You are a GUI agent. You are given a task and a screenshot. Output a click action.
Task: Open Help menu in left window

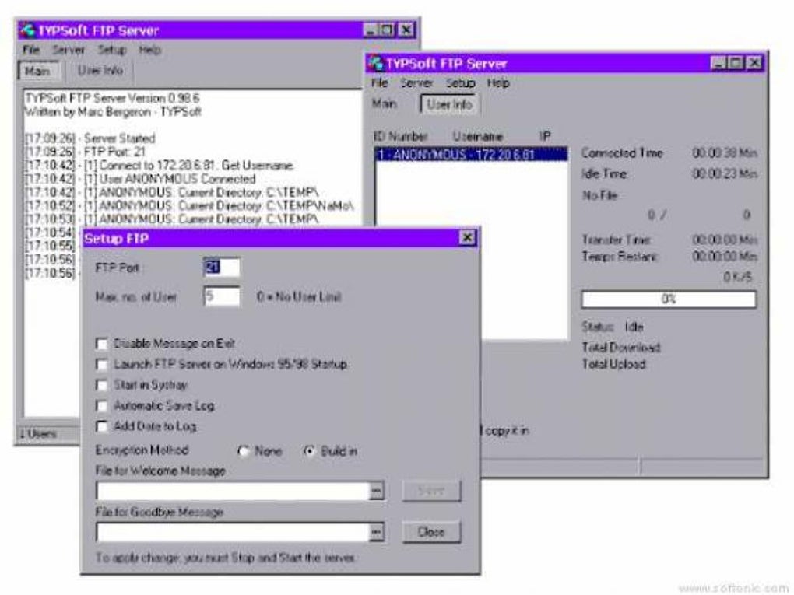(150, 50)
